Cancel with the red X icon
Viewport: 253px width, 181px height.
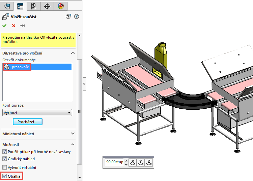pyautogui.click(x=13, y=26)
